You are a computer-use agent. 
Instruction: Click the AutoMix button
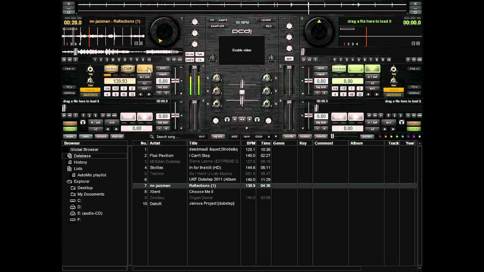[321, 136]
